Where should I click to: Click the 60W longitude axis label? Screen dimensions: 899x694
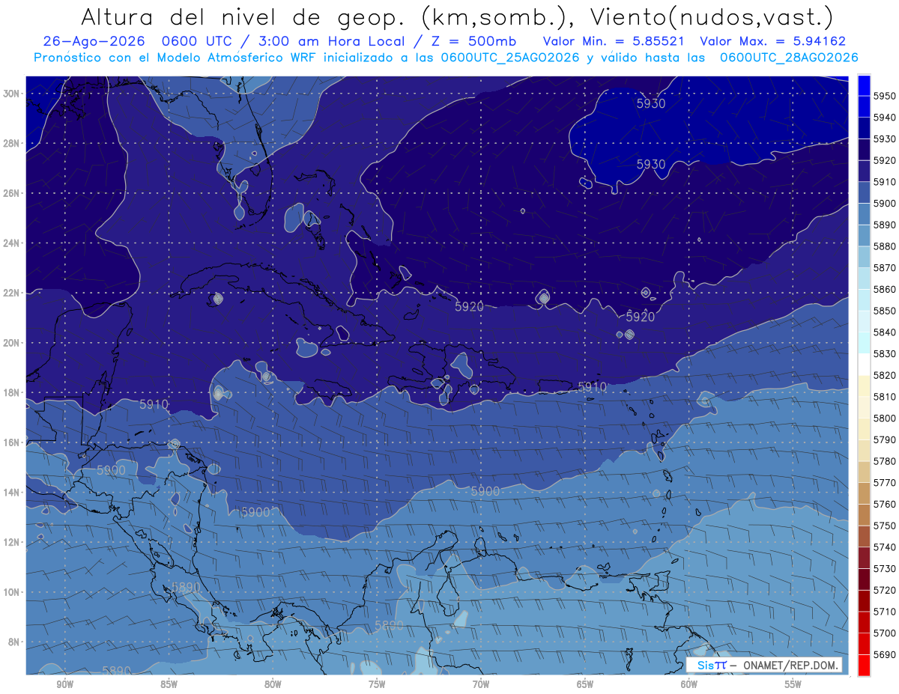click(689, 685)
